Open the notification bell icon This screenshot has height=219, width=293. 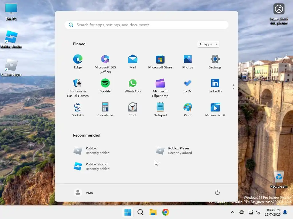pos(285,212)
